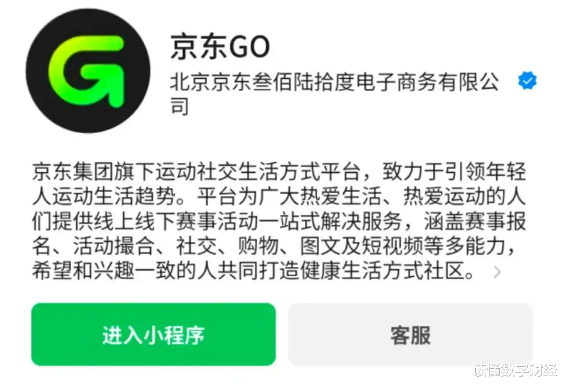564x386 pixels.
Task: Open the mini program via 进入小程序
Action: click(x=154, y=335)
